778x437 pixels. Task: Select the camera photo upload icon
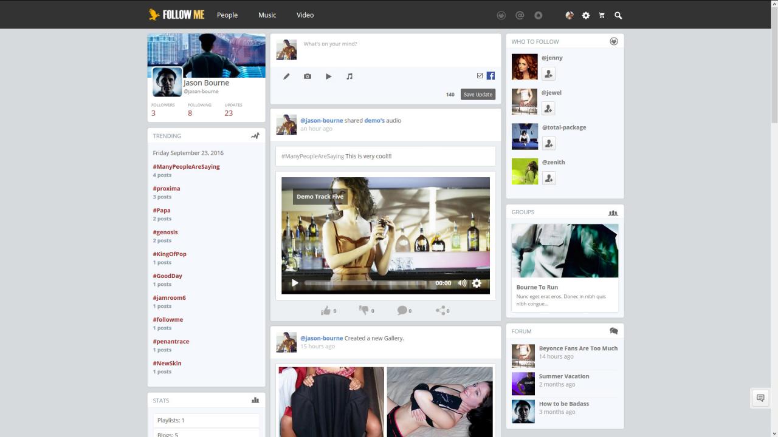click(308, 76)
